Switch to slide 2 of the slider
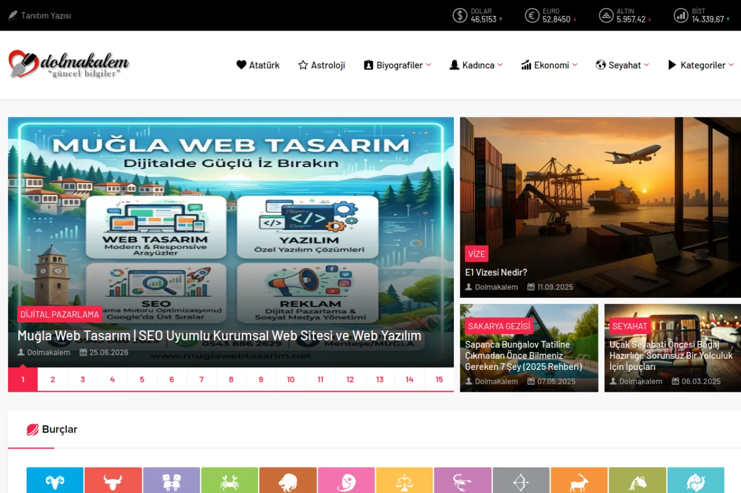This screenshot has height=493, width=741. 53,380
